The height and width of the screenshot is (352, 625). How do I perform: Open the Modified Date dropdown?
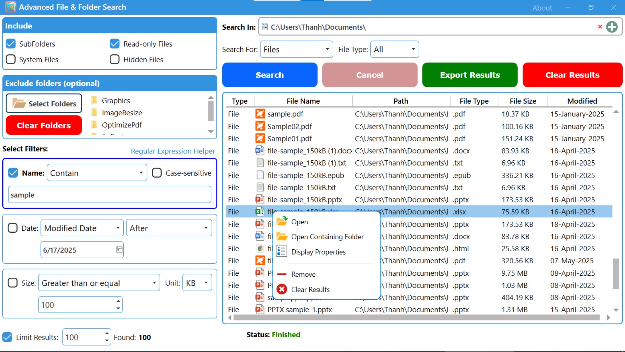tap(82, 228)
